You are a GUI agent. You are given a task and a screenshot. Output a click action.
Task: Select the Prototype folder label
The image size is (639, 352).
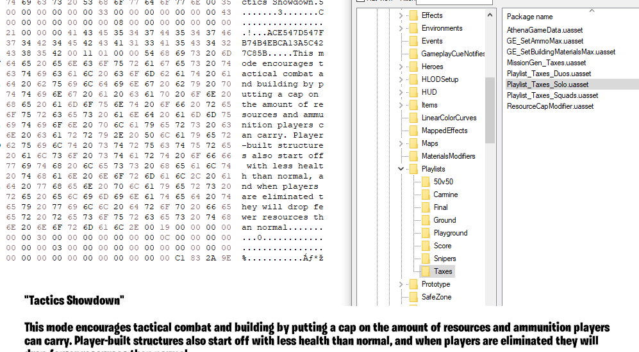click(436, 284)
